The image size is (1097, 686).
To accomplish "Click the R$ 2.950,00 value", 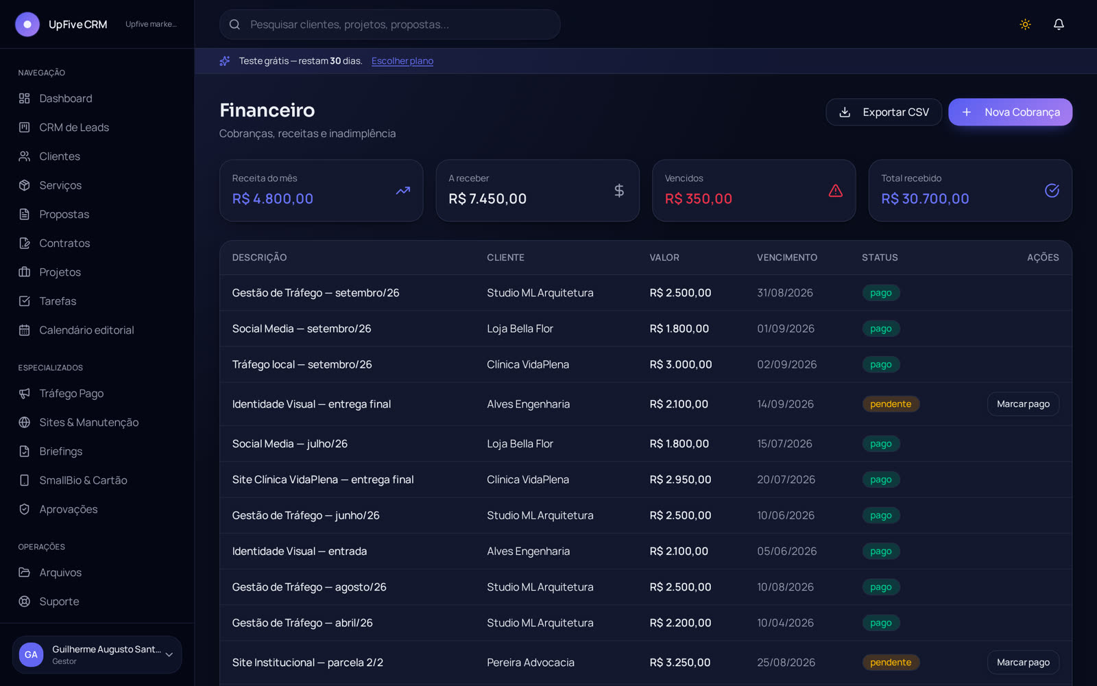I will pyautogui.click(x=680, y=480).
